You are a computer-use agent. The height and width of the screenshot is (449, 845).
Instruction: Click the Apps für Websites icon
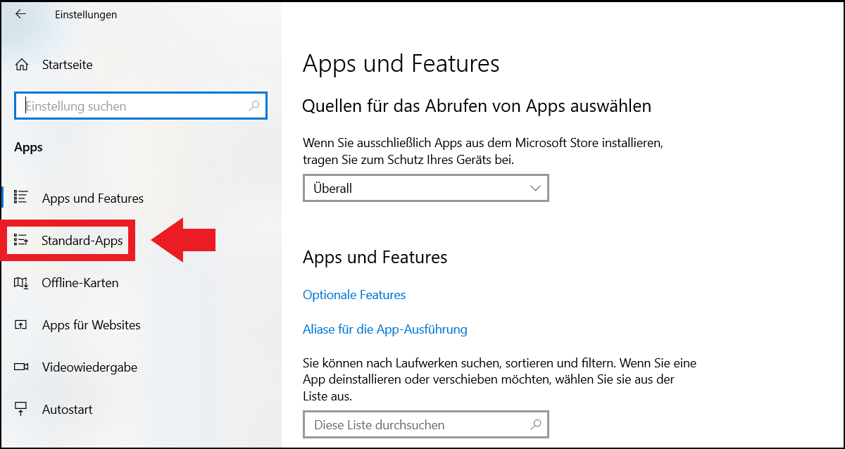(21, 325)
